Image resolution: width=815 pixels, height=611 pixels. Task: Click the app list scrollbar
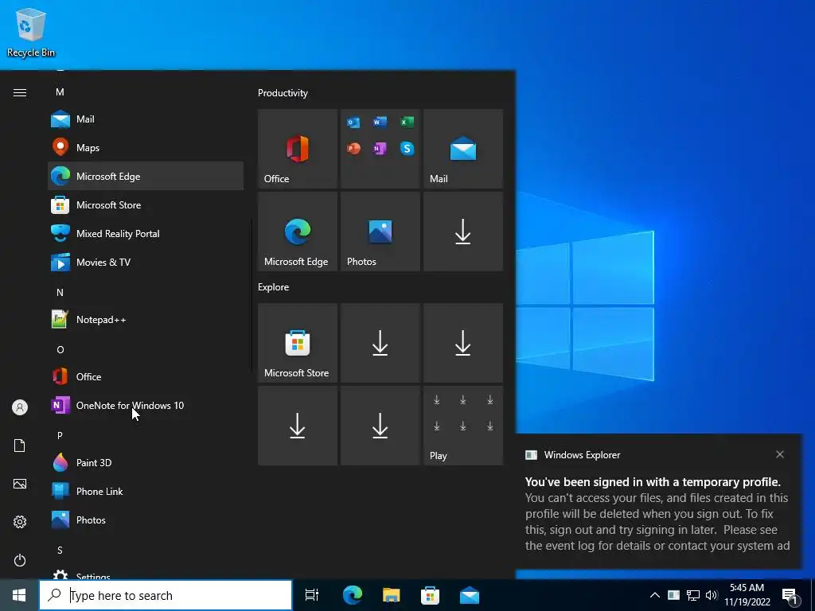coord(252,296)
